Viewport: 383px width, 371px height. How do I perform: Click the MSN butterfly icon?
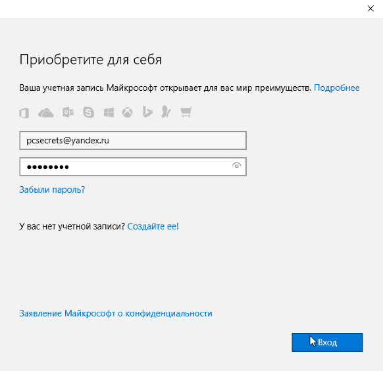[x=166, y=112]
